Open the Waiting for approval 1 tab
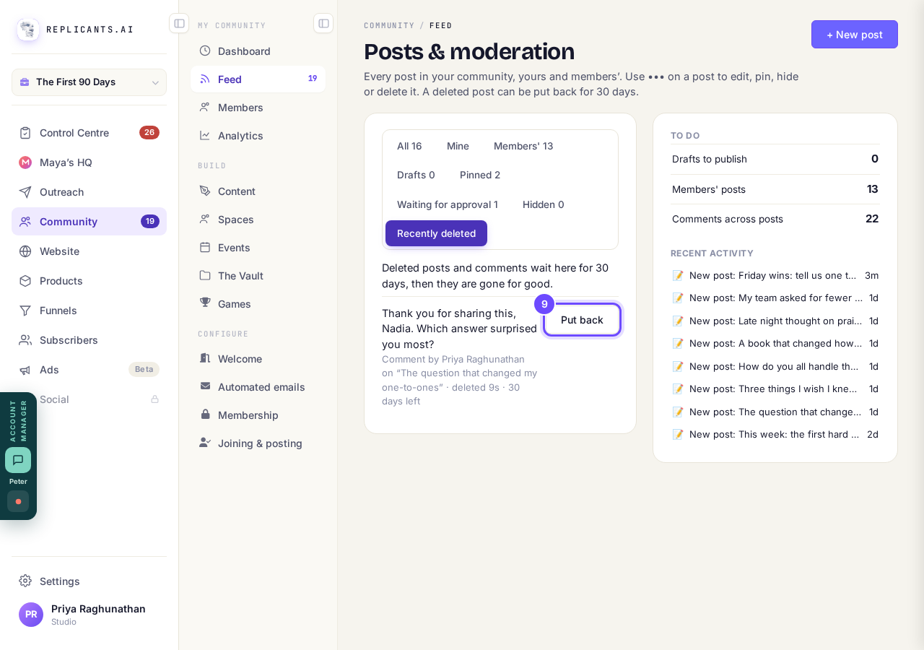The image size is (924, 650). tap(448, 204)
